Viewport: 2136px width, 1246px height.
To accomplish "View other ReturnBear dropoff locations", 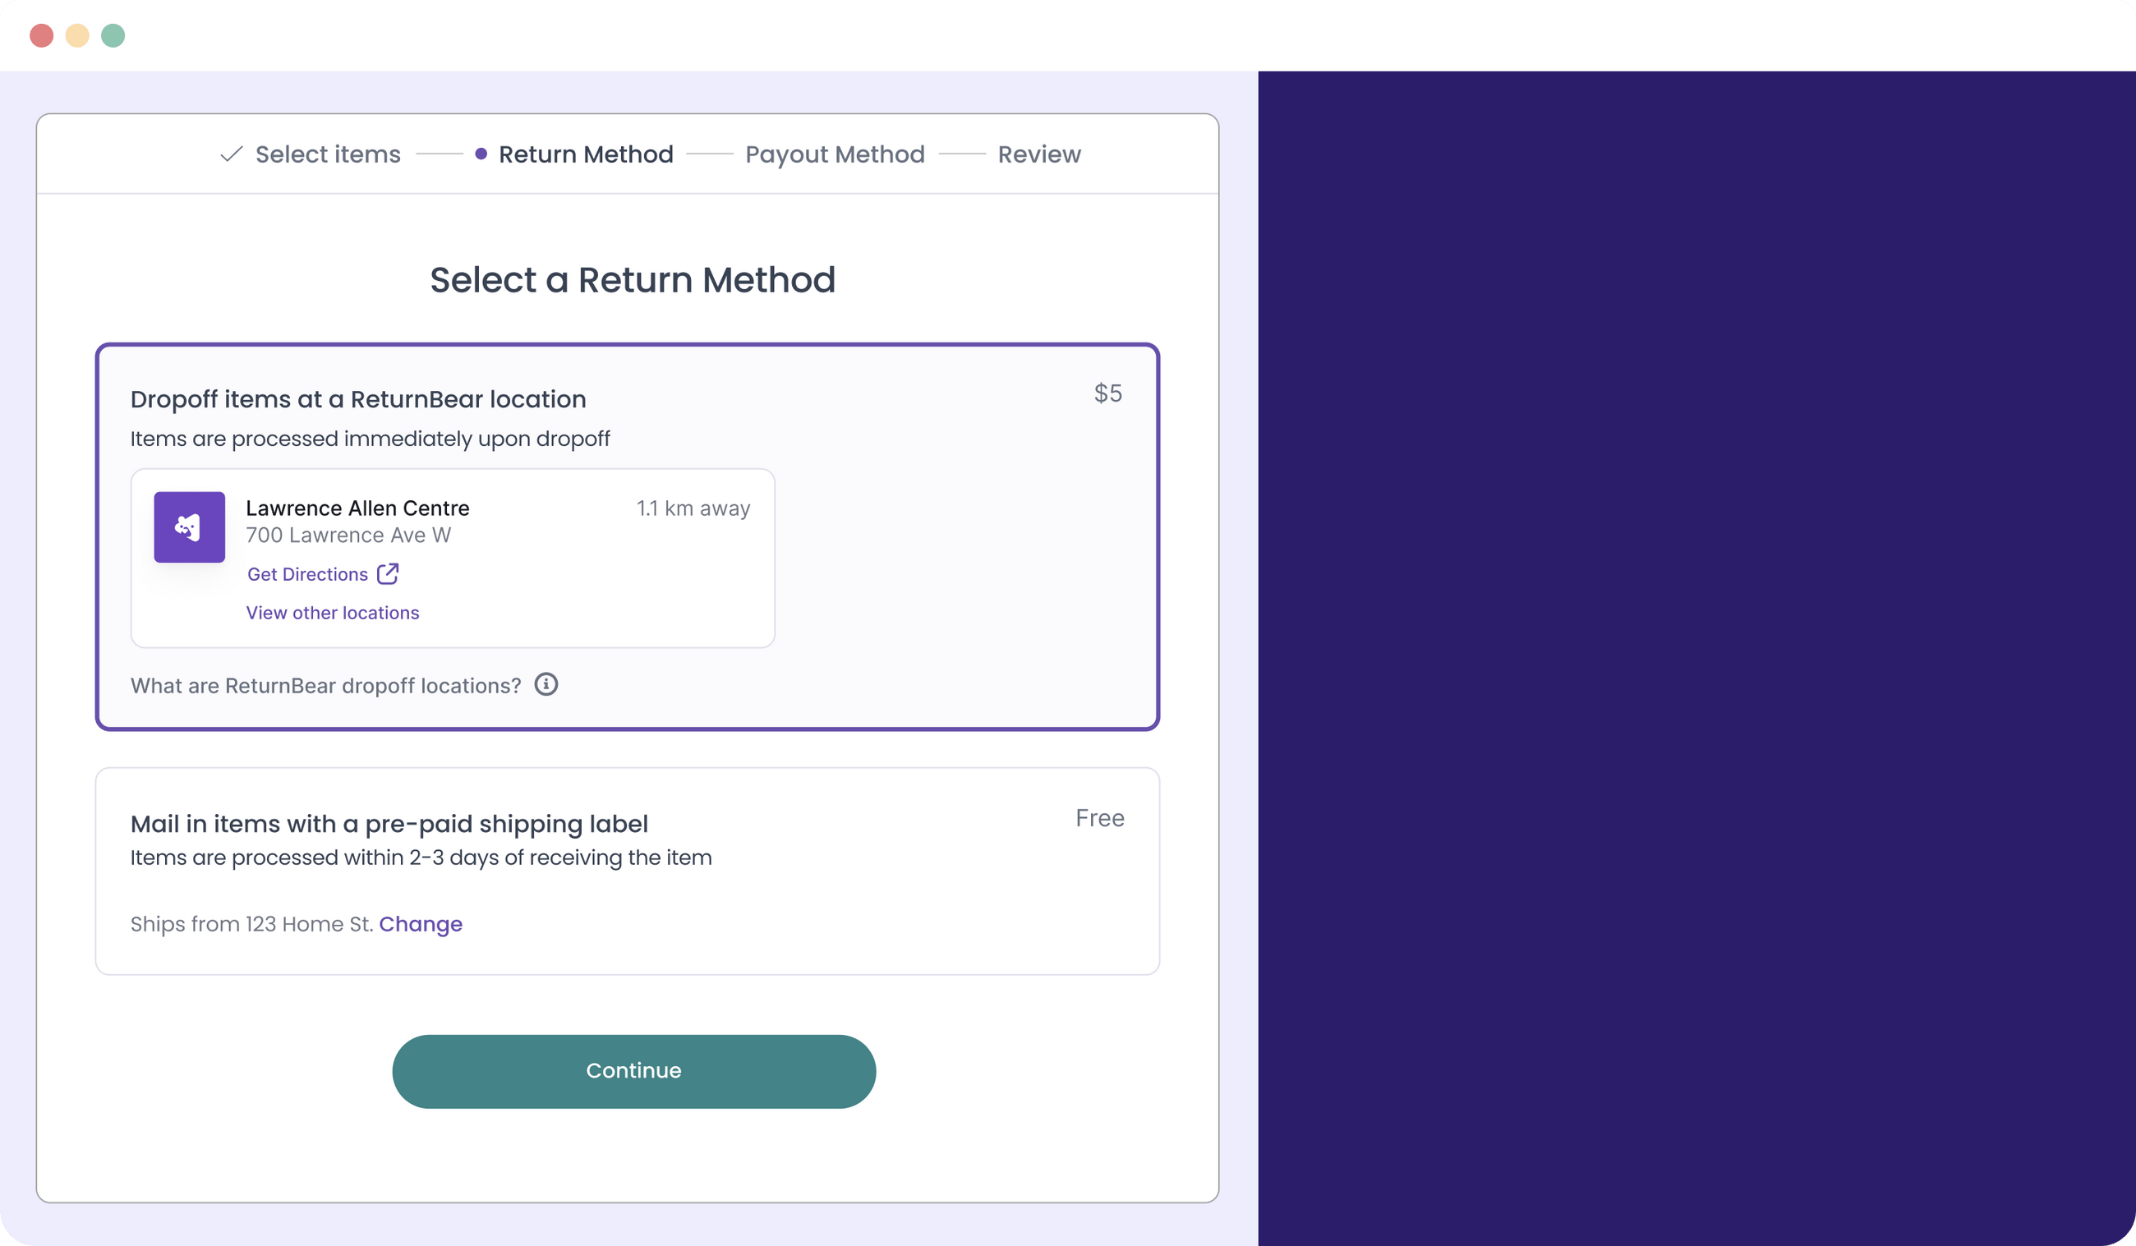I will click(x=332, y=612).
